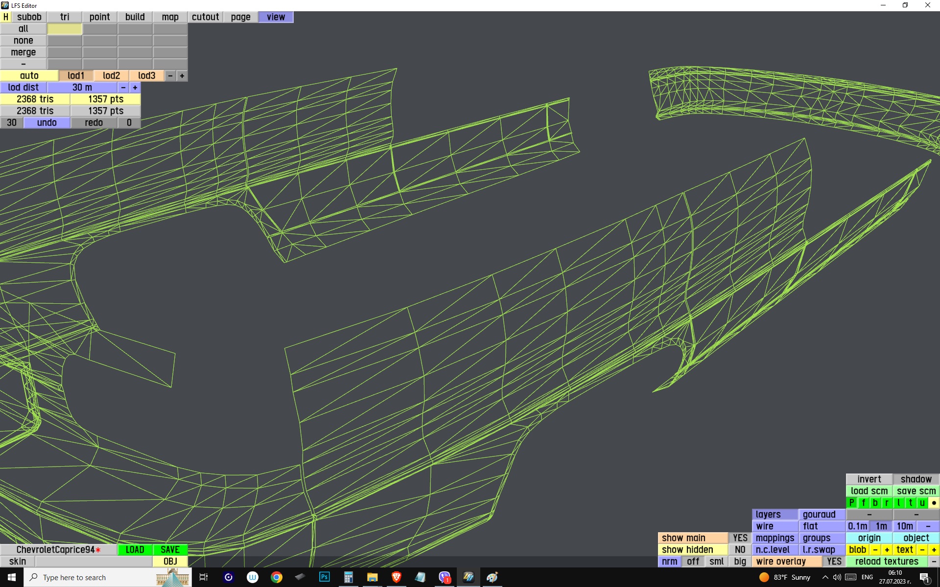Screen dimensions: 940x587
Task: Click the H hide-interface button
Action: tap(5, 17)
